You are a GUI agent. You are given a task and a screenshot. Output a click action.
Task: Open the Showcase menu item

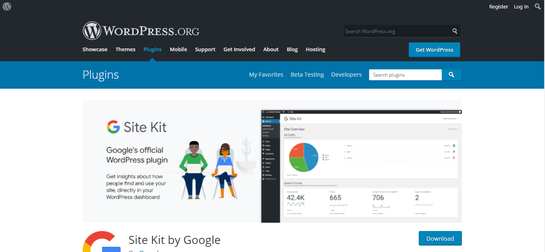click(x=95, y=49)
